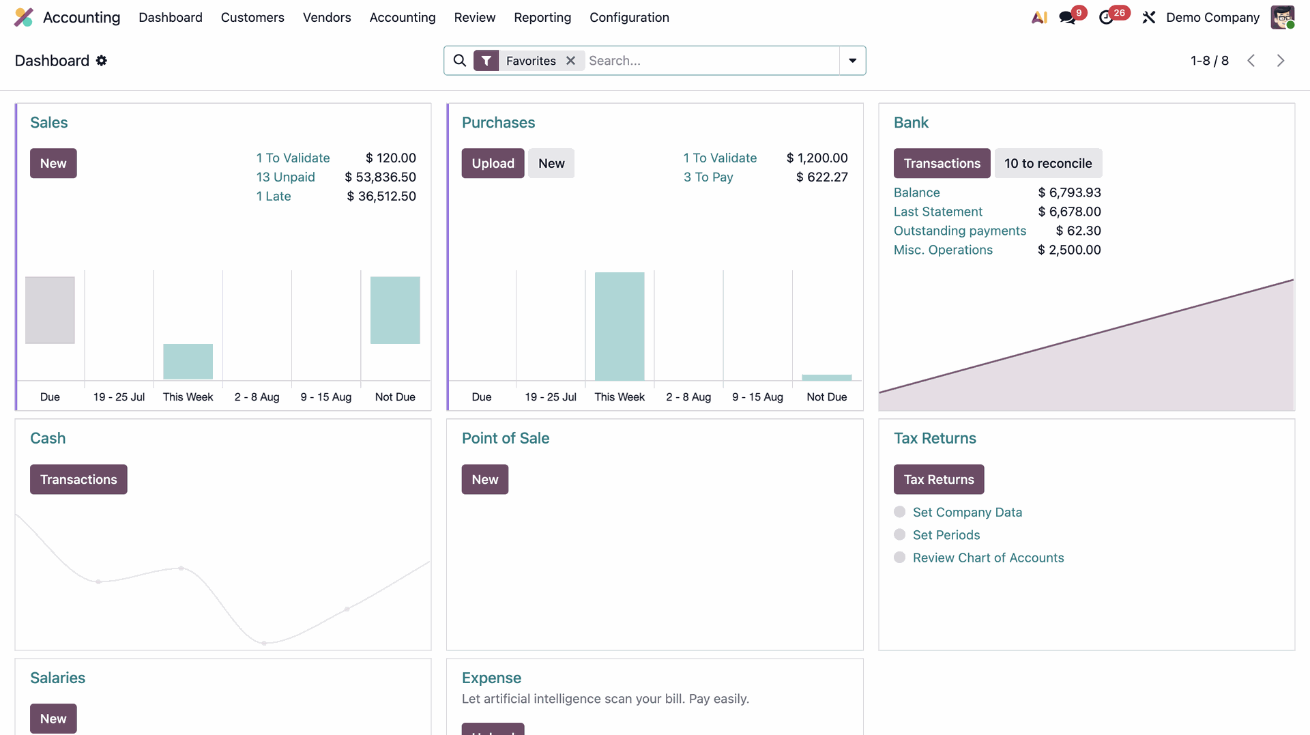
Task: Open 3 To Pay bills link
Action: (x=708, y=177)
